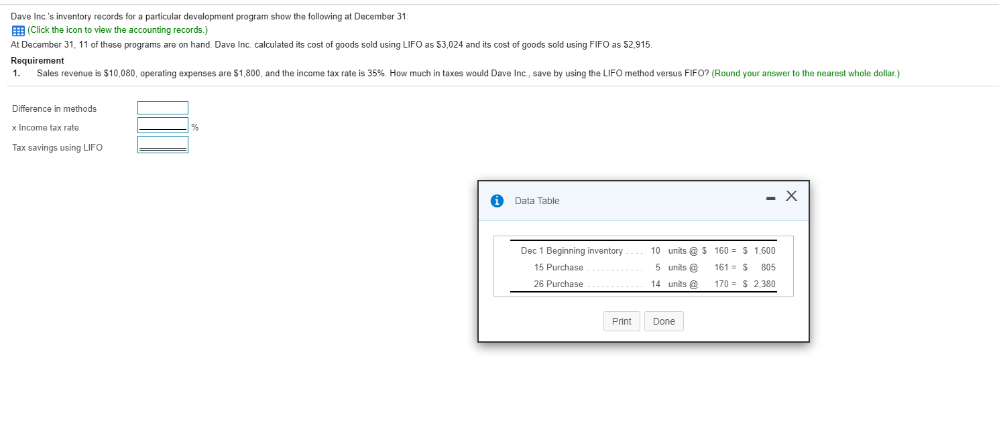
Task: Click the Done button in the Data Table
Action: click(663, 321)
